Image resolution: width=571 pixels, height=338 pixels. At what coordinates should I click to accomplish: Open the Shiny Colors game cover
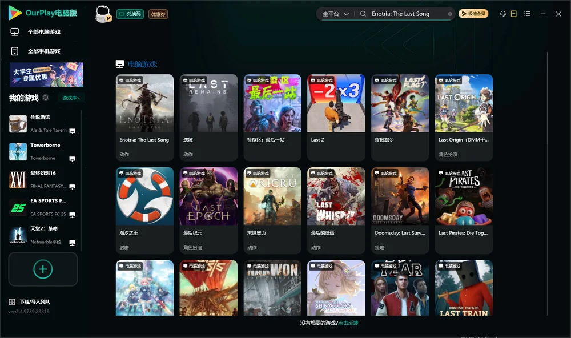click(336, 288)
